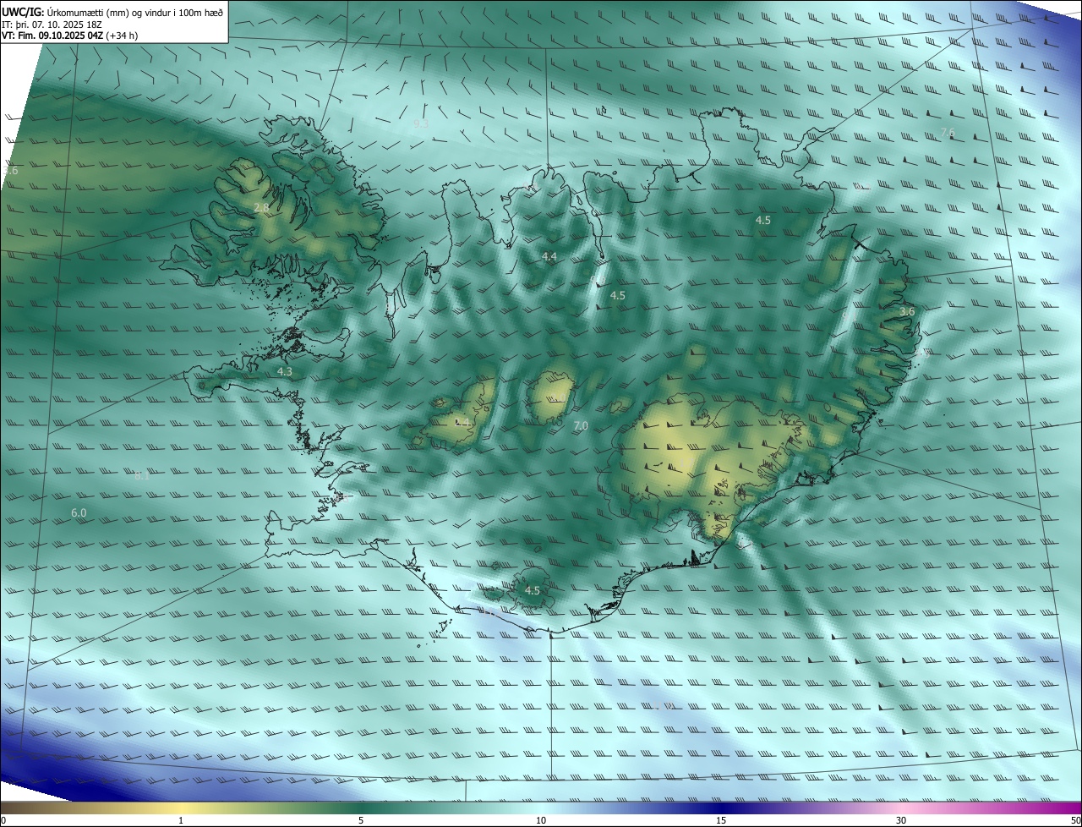Screen dimensions: 1082x827
Task: Click the colorbar tick label 1
Action: coord(181,820)
